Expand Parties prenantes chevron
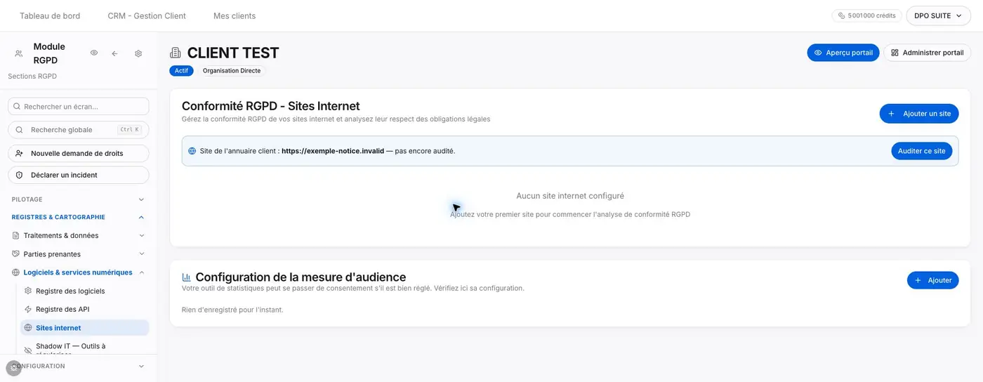Image resolution: width=983 pixels, height=382 pixels. [x=141, y=254]
